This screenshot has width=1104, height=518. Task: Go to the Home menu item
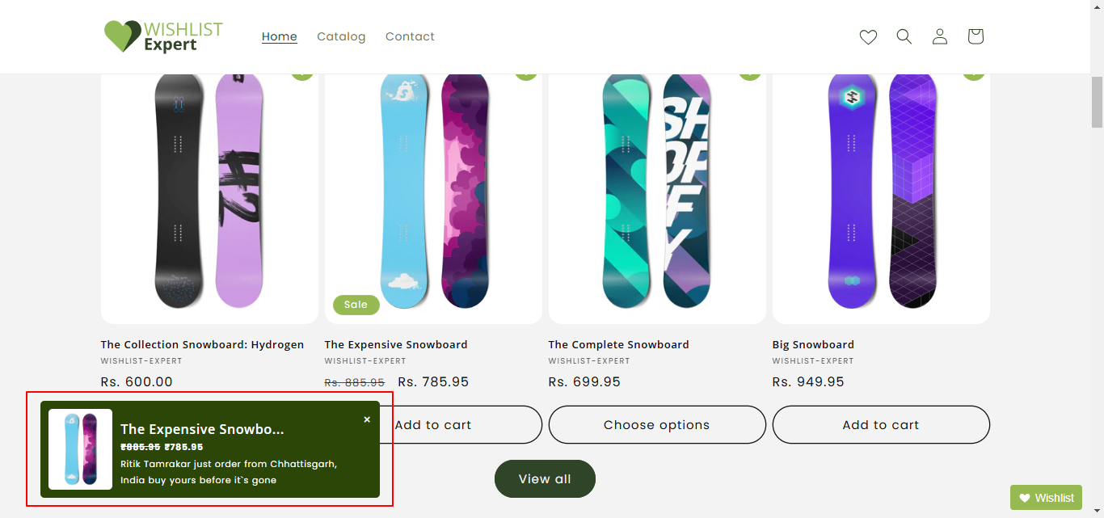tap(280, 36)
